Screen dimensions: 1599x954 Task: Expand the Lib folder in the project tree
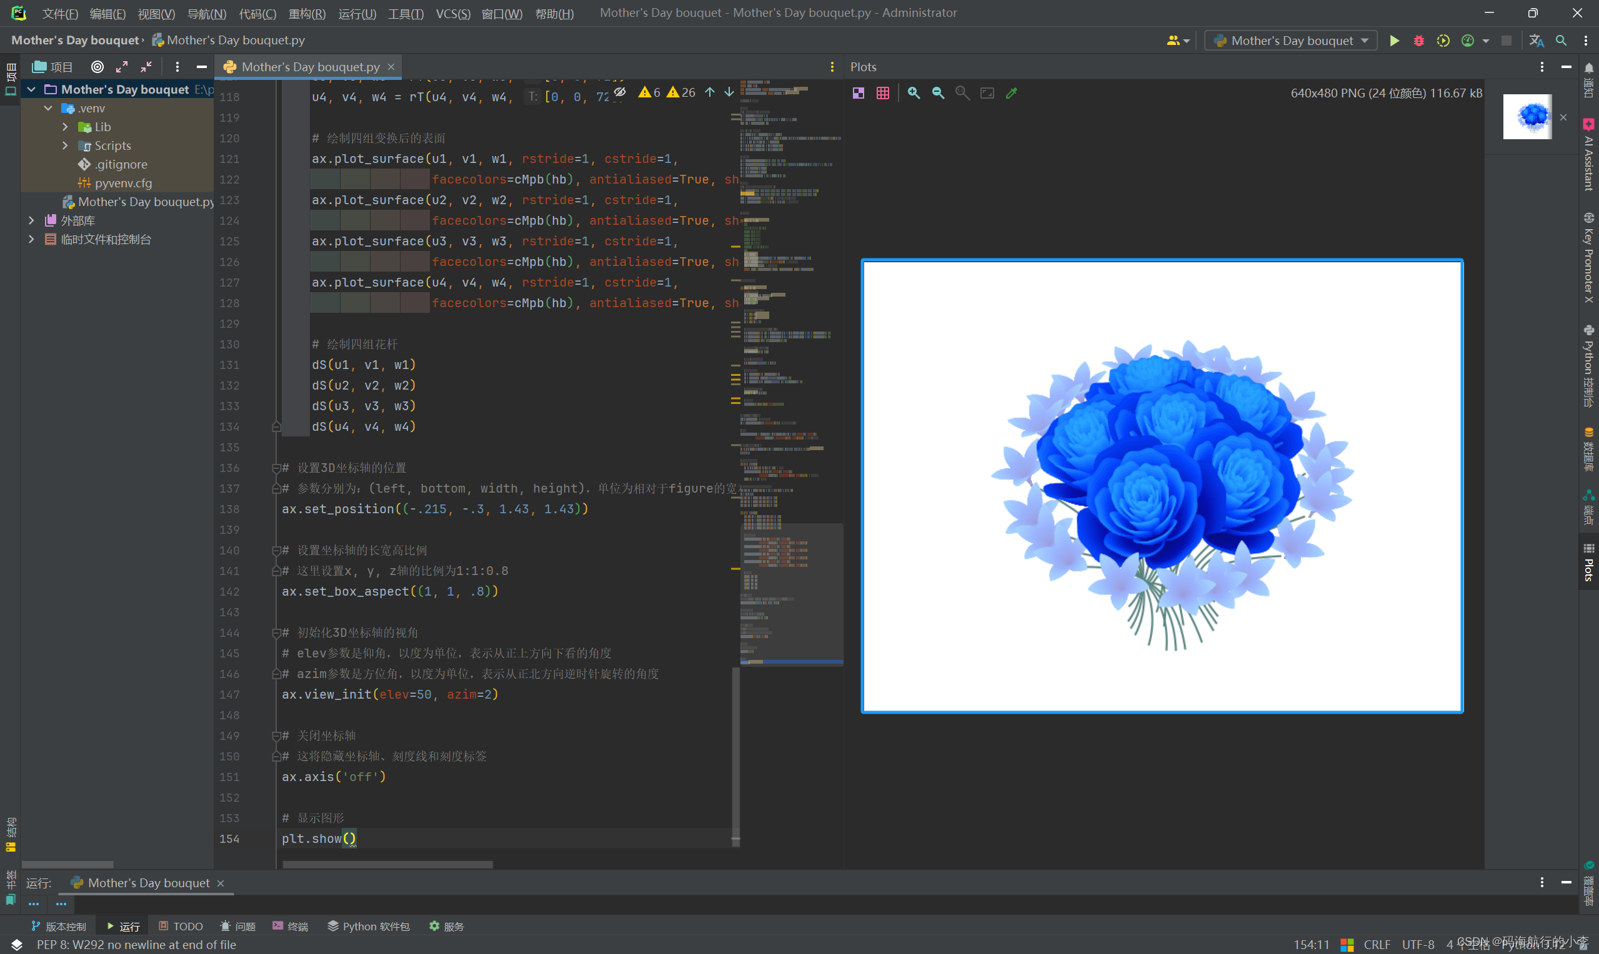point(65,127)
